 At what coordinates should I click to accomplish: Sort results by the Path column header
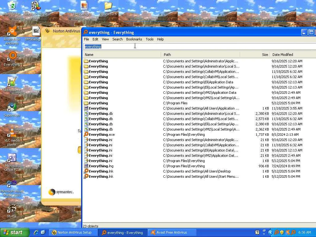(x=201, y=55)
